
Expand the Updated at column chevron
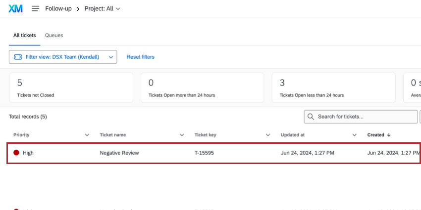[355, 135]
